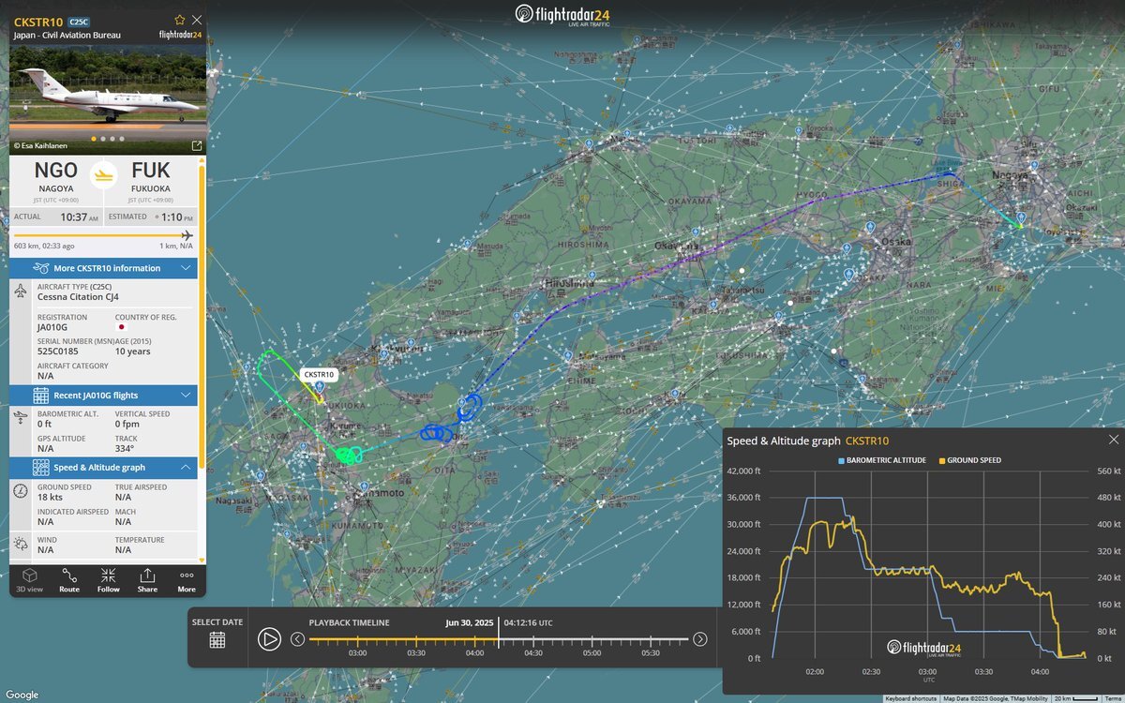Click the wind weather icon
1125x703 pixels.
[21, 544]
